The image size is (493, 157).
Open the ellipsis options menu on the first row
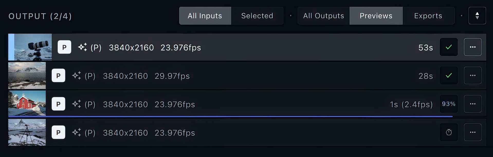[473, 47]
